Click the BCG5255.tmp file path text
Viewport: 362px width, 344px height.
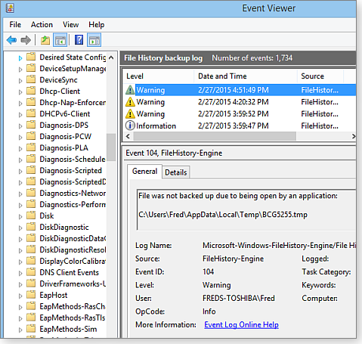coord(223,215)
